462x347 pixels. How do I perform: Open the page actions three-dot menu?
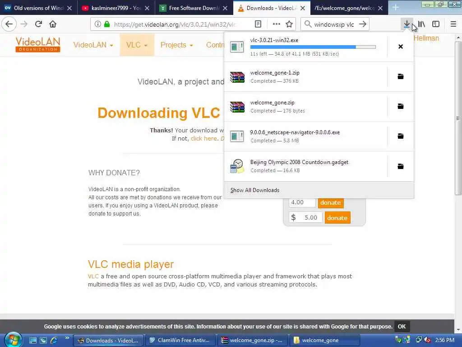coord(277,24)
